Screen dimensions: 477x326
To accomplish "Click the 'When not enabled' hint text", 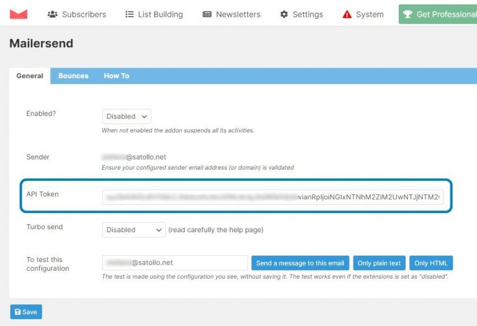I will click(178, 130).
